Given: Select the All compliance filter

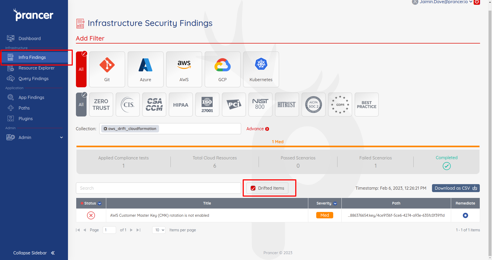Looking at the screenshot, I should (81, 105).
